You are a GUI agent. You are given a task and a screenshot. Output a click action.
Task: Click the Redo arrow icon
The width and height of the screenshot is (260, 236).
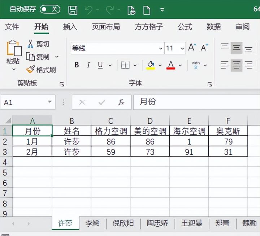(x=110, y=10)
